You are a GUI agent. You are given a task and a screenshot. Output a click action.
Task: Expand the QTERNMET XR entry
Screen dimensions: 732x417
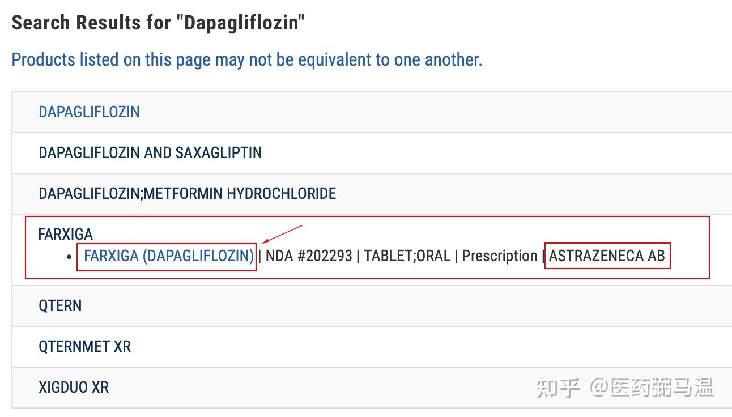(x=85, y=346)
